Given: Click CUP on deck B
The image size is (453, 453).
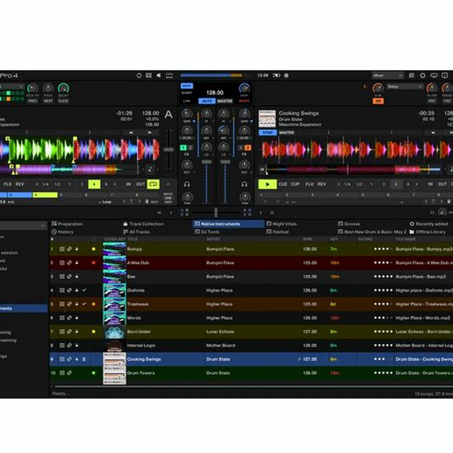Looking at the screenshot, I should [295, 184].
